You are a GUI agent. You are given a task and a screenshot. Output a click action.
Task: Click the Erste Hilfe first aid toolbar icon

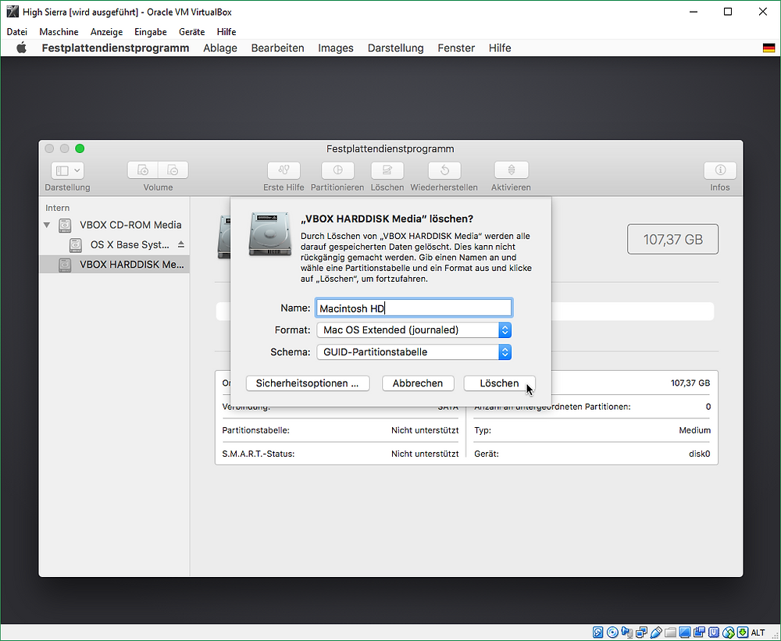pos(284,170)
